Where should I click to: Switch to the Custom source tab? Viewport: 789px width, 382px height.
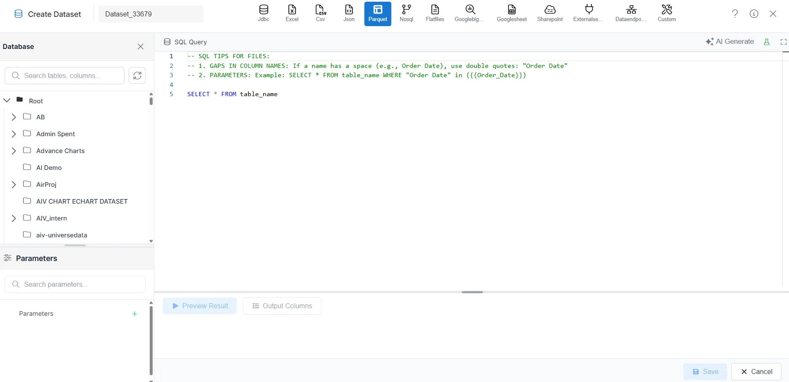click(x=666, y=13)
